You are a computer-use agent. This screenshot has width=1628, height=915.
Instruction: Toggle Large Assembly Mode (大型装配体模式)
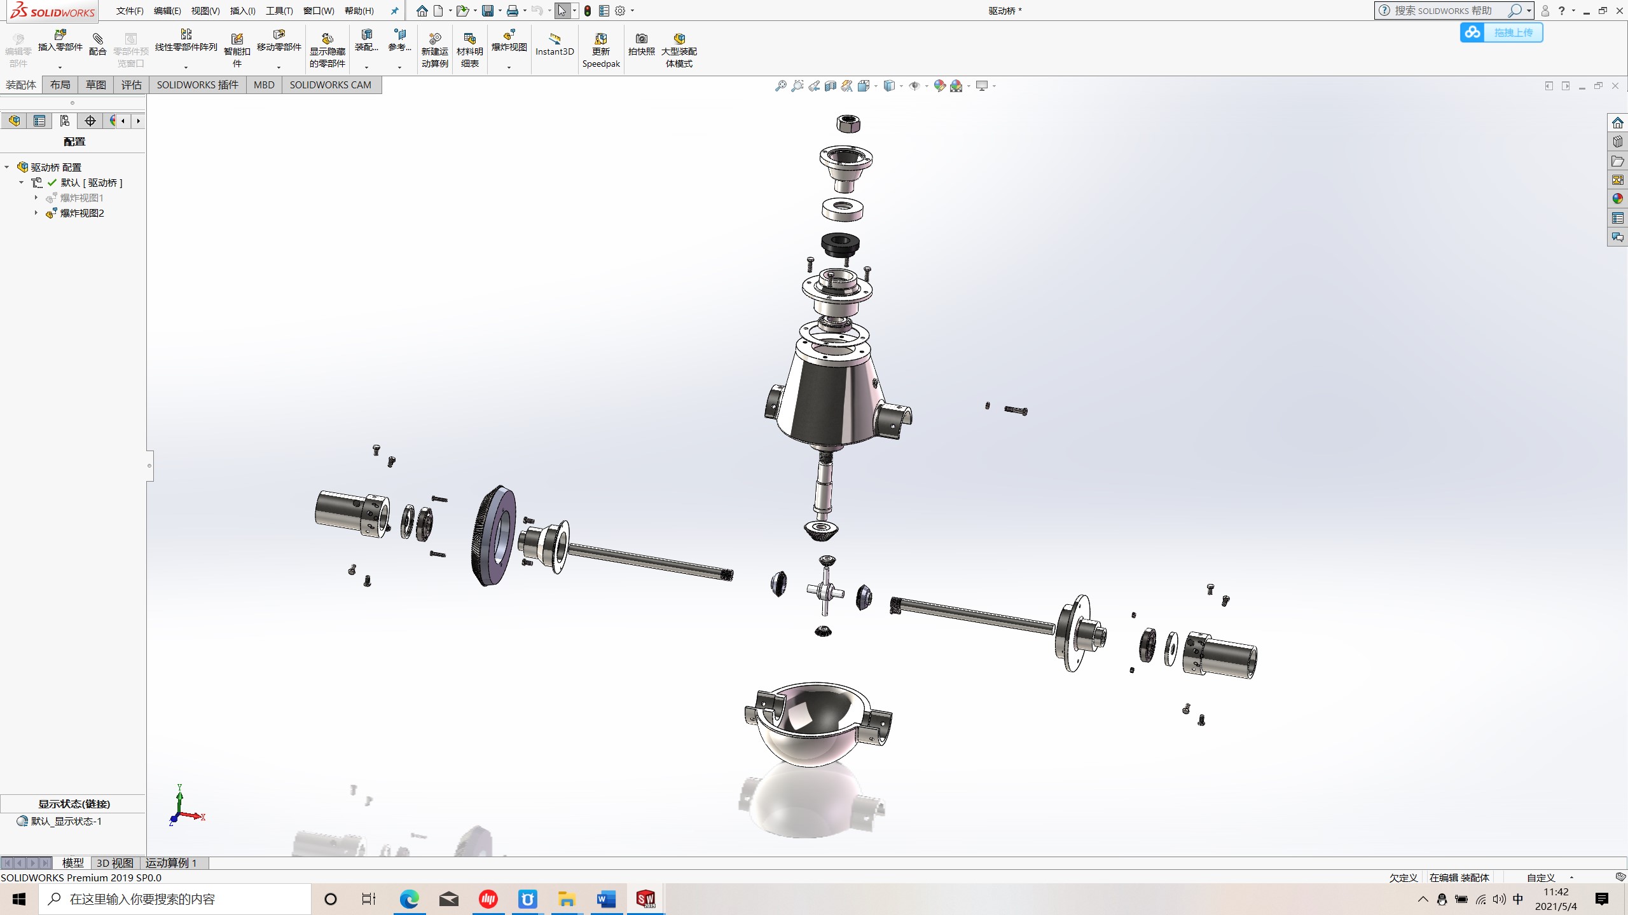[x=679, y=50]
